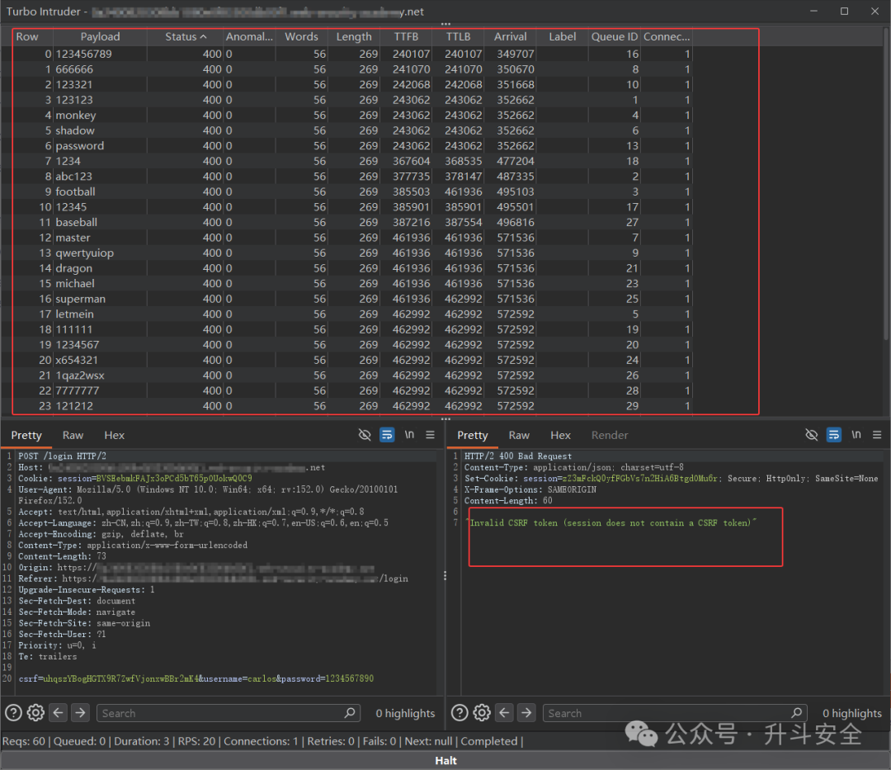Switch response view to Hex tab
The height and width of the screenshot is (770, 891).
[560, 435]
